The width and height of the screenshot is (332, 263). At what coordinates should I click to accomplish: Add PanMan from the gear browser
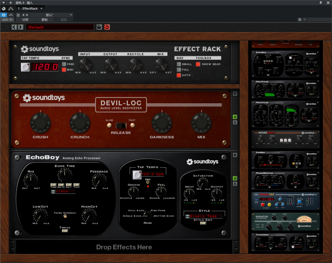tap(285, 160)
